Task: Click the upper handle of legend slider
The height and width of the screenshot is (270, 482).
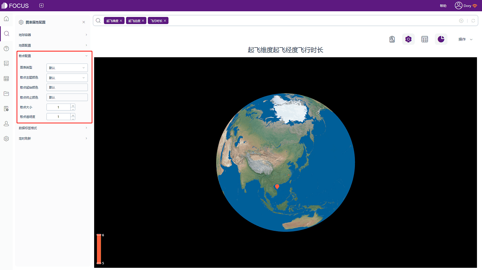Action: [x=99, y=235]
